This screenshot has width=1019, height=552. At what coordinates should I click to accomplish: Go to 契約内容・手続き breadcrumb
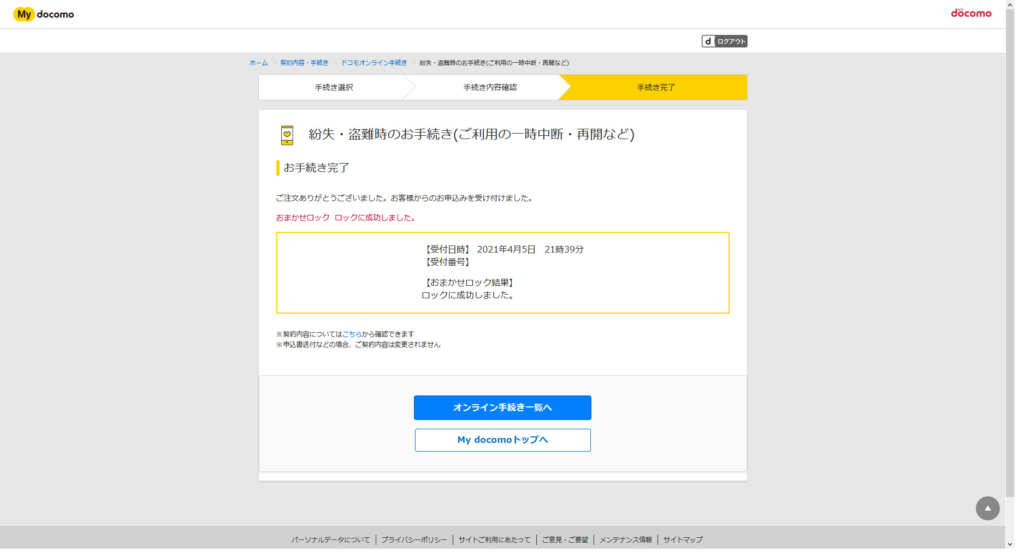304,63
